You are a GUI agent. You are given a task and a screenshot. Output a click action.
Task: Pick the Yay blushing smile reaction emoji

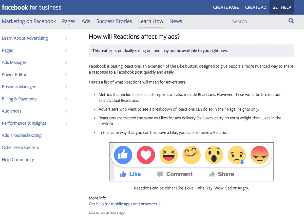coord(192,155)
